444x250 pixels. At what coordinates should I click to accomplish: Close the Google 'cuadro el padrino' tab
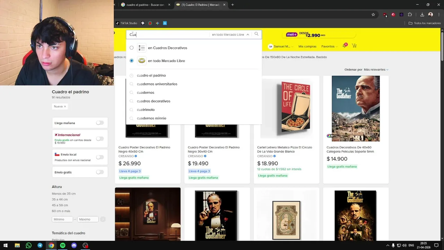pyautogui.click(x=169, y=5)
